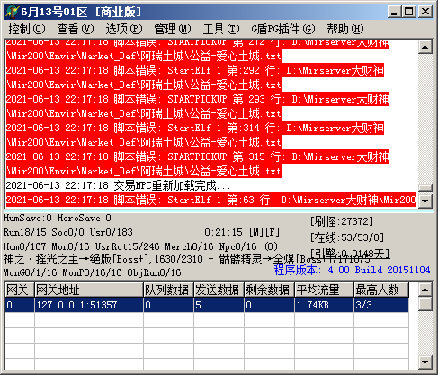Click the 3/3 max users cell
The height and width of the screenshot is (375, 438).
381,305
